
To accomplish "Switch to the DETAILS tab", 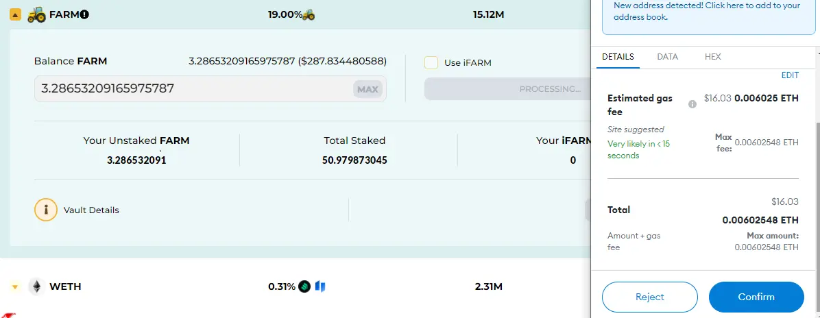I will (x=618, y=57).
